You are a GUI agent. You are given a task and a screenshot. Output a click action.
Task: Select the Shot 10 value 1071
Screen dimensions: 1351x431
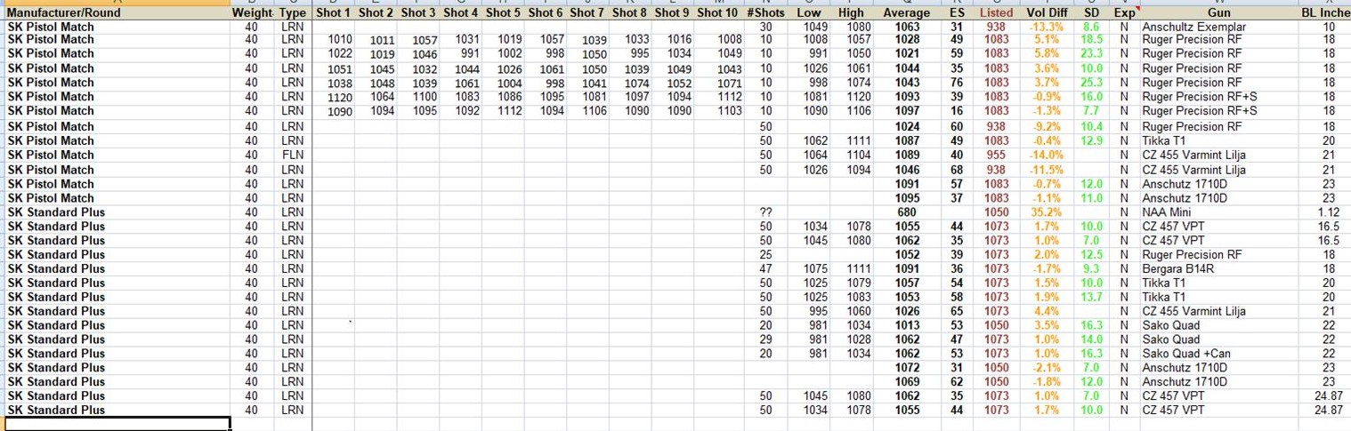coord(729,82)
